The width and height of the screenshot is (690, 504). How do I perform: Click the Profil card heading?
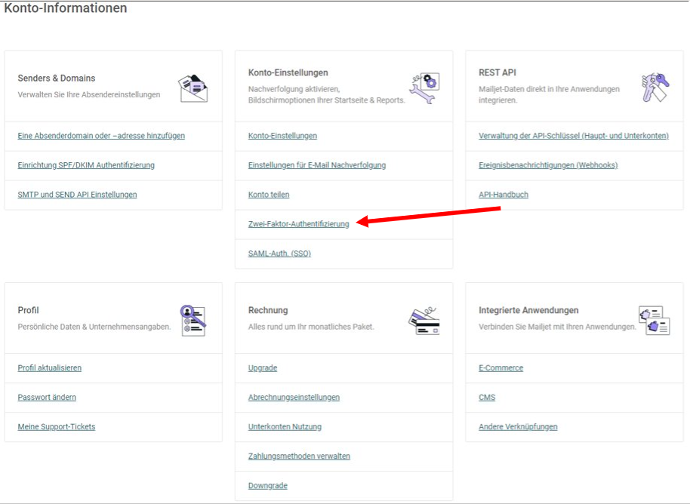point(28,310)
